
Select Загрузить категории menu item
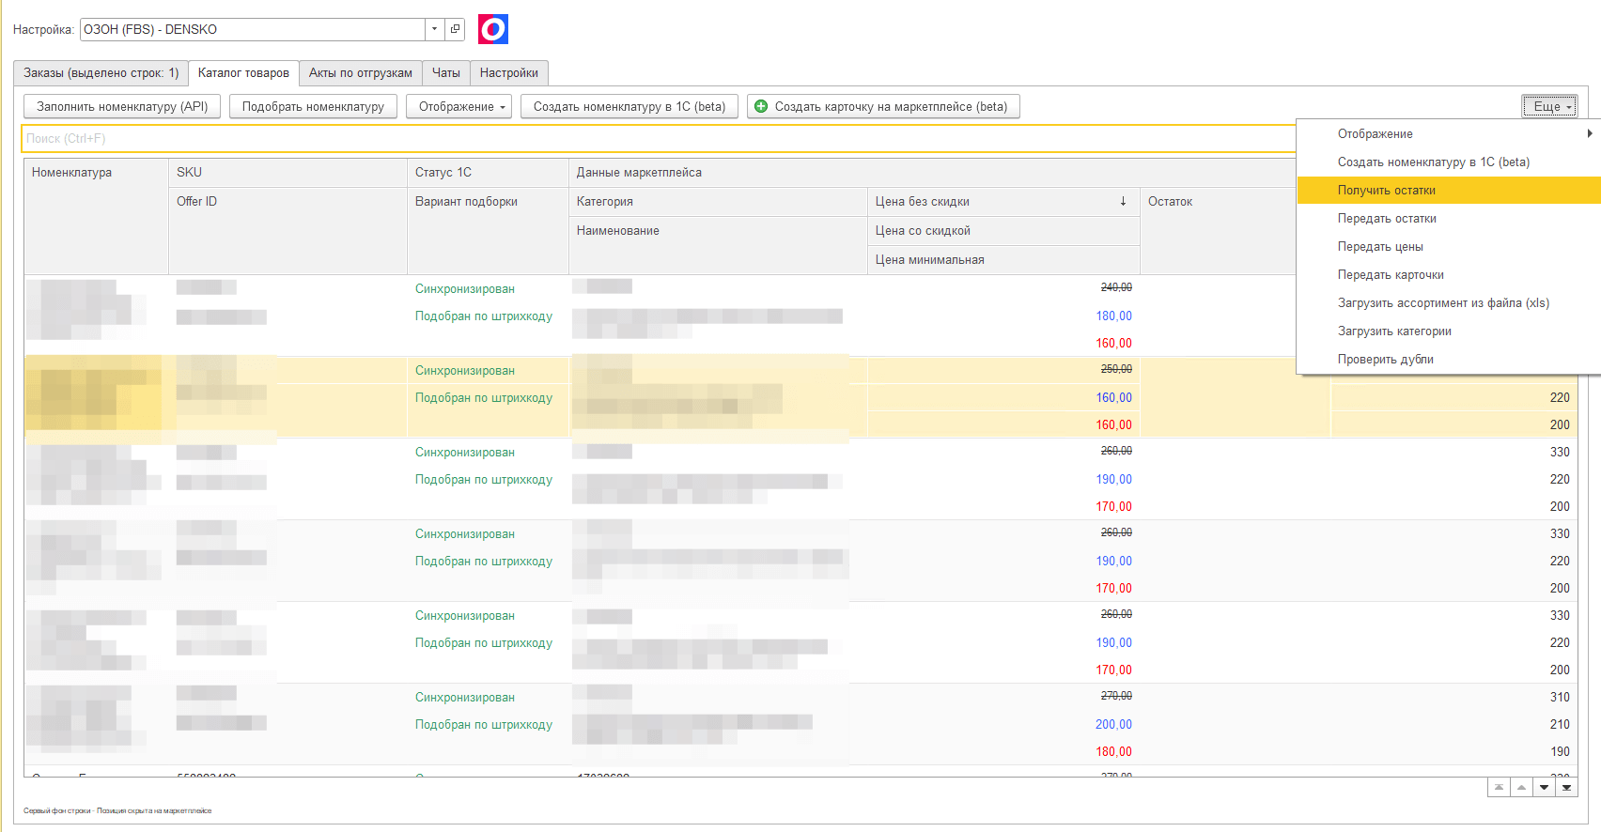[x=1449, y=331]
